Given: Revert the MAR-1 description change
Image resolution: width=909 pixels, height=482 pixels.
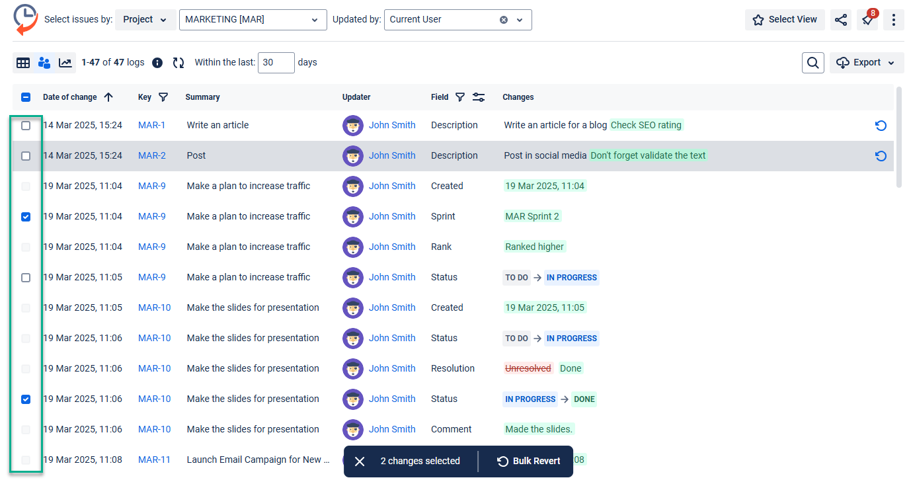Looking at the screenshot, I should (880, 126).
